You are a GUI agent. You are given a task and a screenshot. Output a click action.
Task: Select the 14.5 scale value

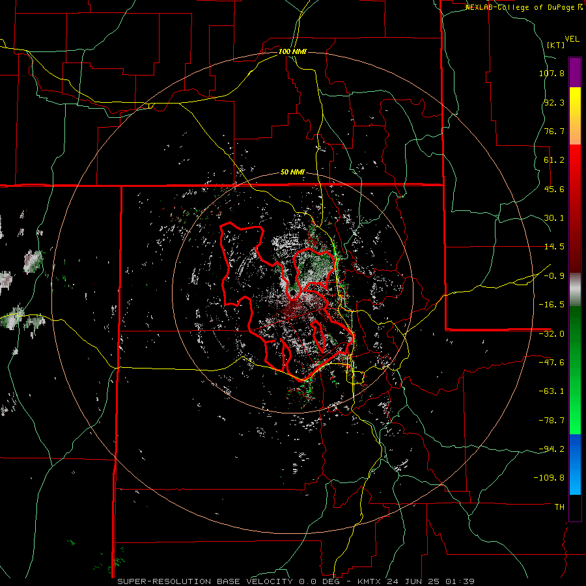554,247
